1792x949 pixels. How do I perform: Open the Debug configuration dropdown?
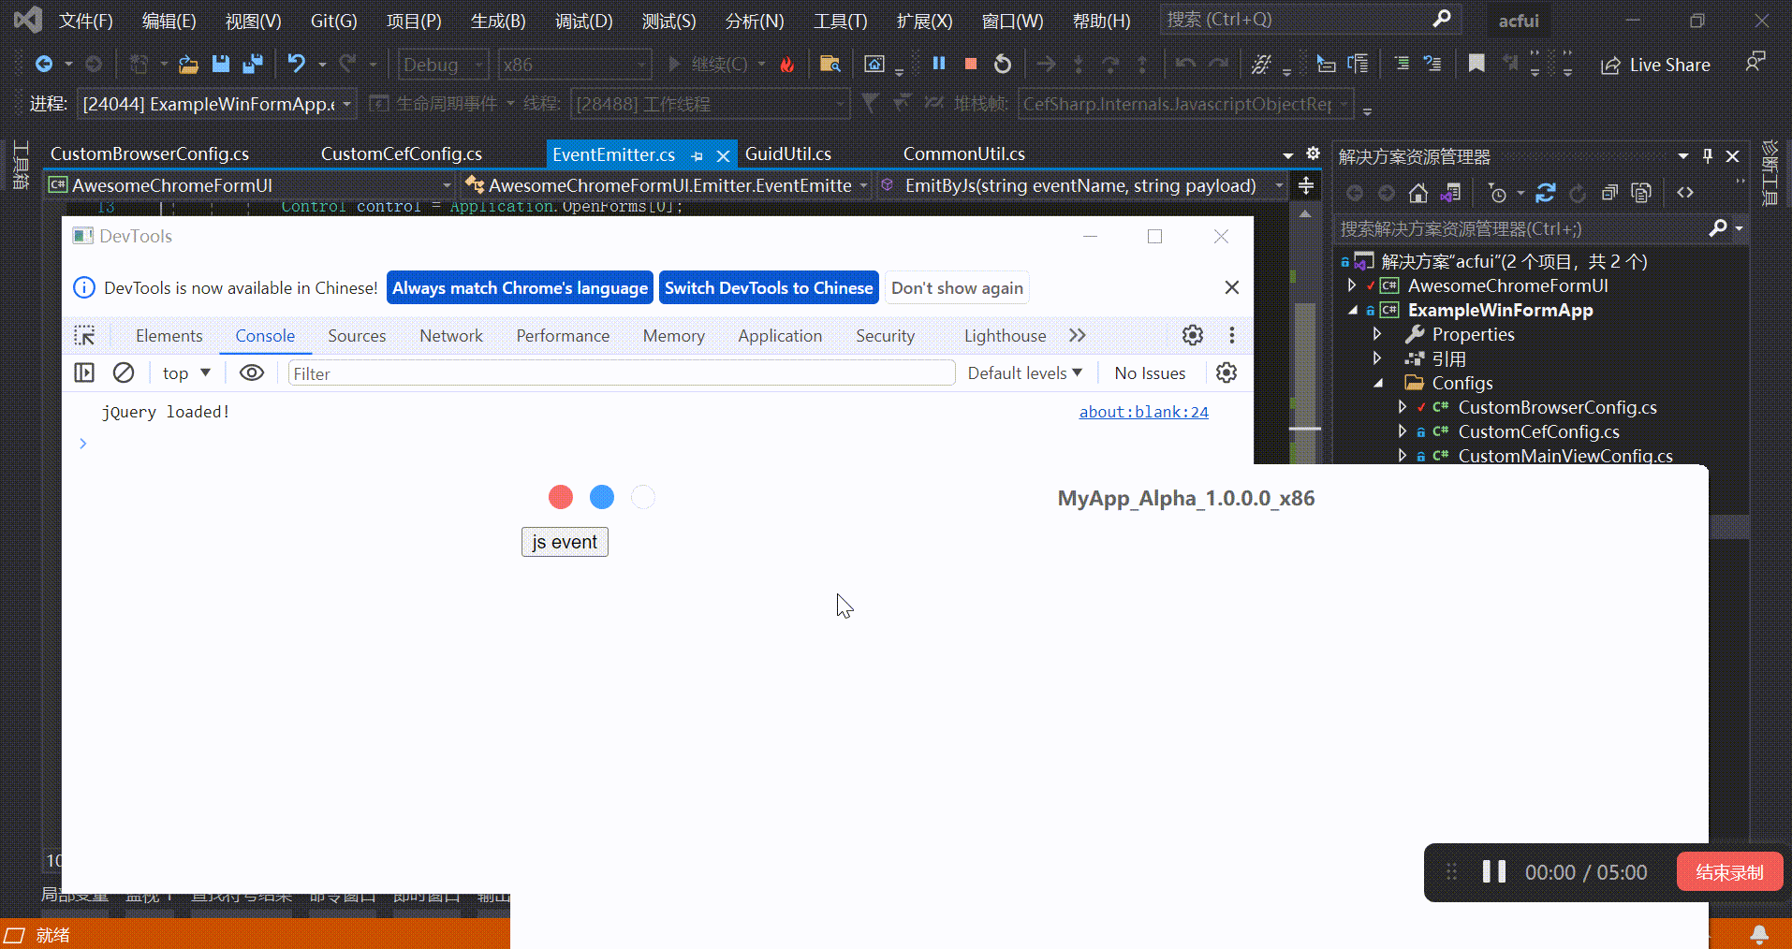tap(444, 64)
